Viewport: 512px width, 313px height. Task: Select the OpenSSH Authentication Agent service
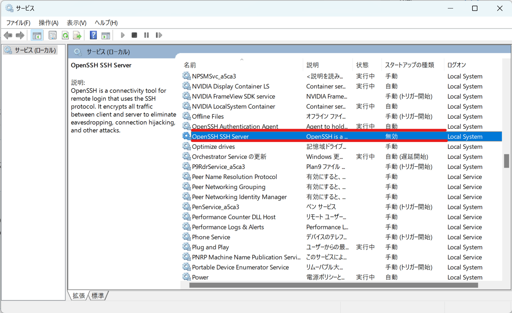coord(235,126)
